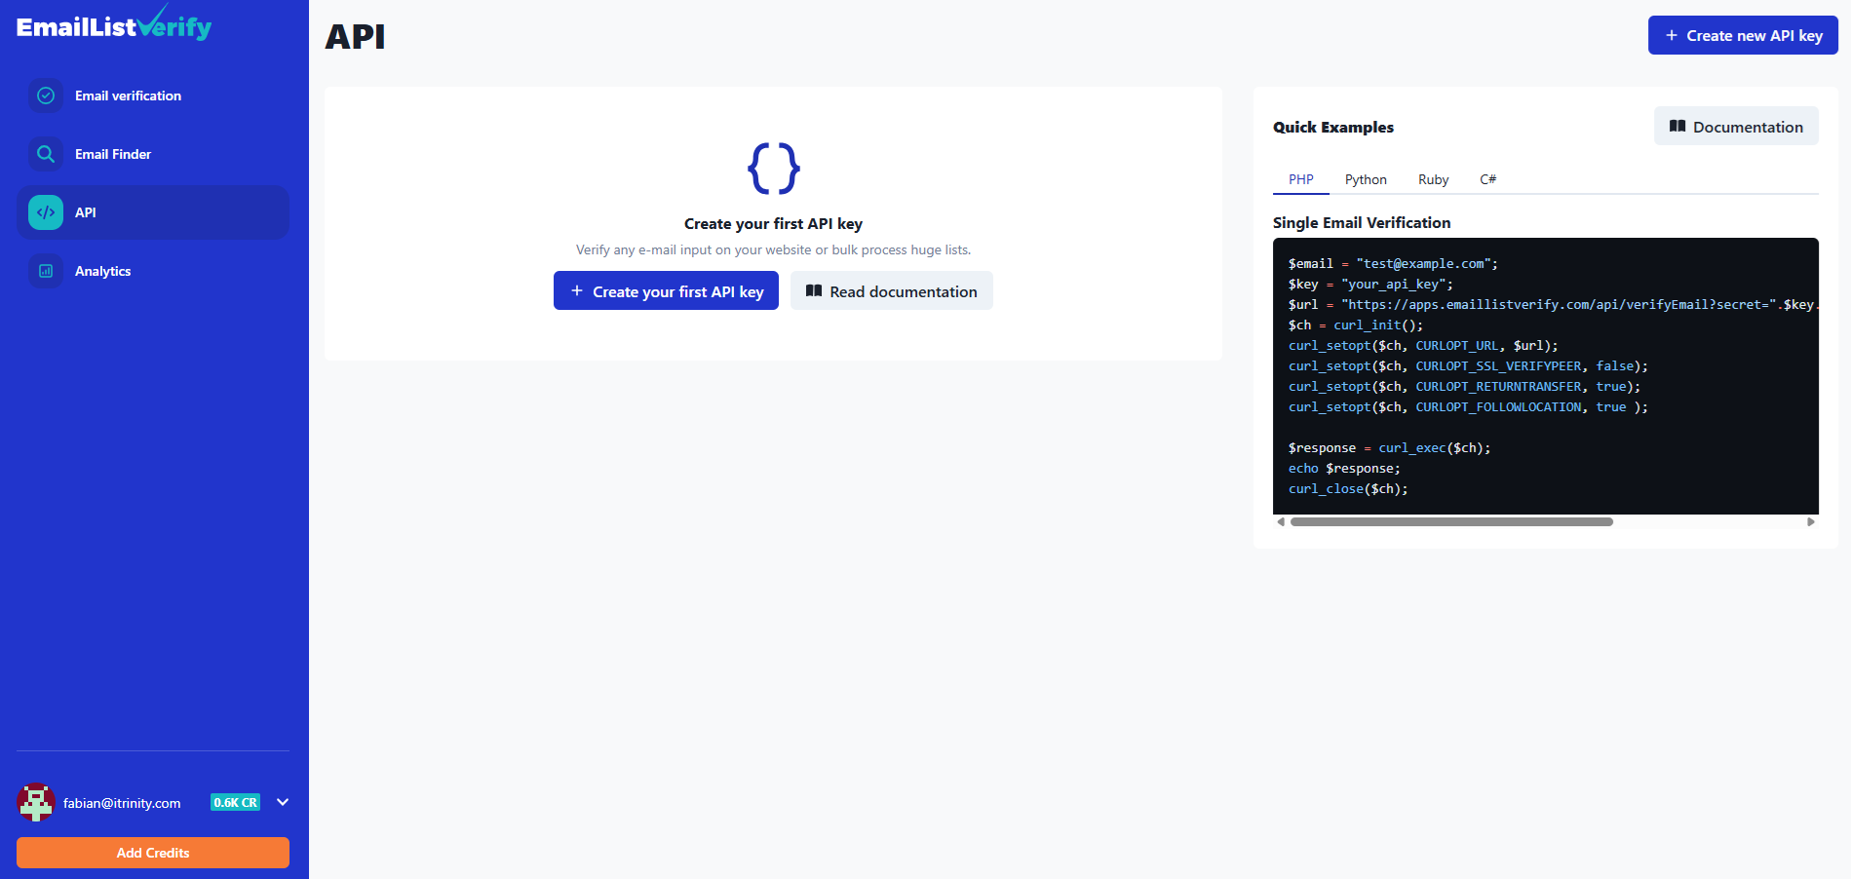The image size is (1851, 879).
Task: Click the Analytics chart icon
Action: pos(46,271)
